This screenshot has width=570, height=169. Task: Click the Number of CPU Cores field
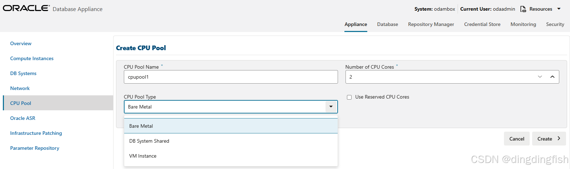click(452, 77)
